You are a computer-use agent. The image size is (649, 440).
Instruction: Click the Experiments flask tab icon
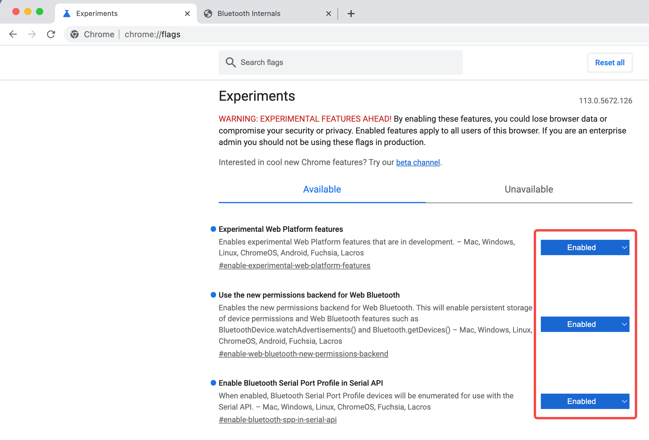coord(67,14)
